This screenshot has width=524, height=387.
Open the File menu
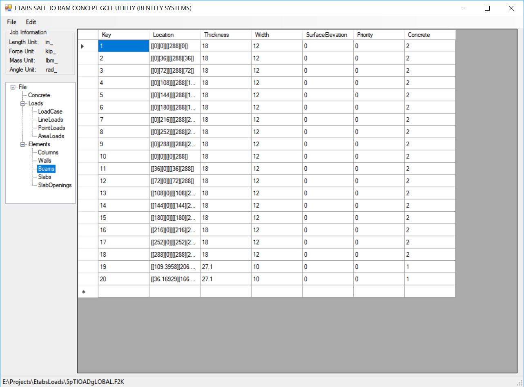(11, 22)
